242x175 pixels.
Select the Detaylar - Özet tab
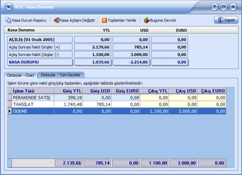[21, 75]
